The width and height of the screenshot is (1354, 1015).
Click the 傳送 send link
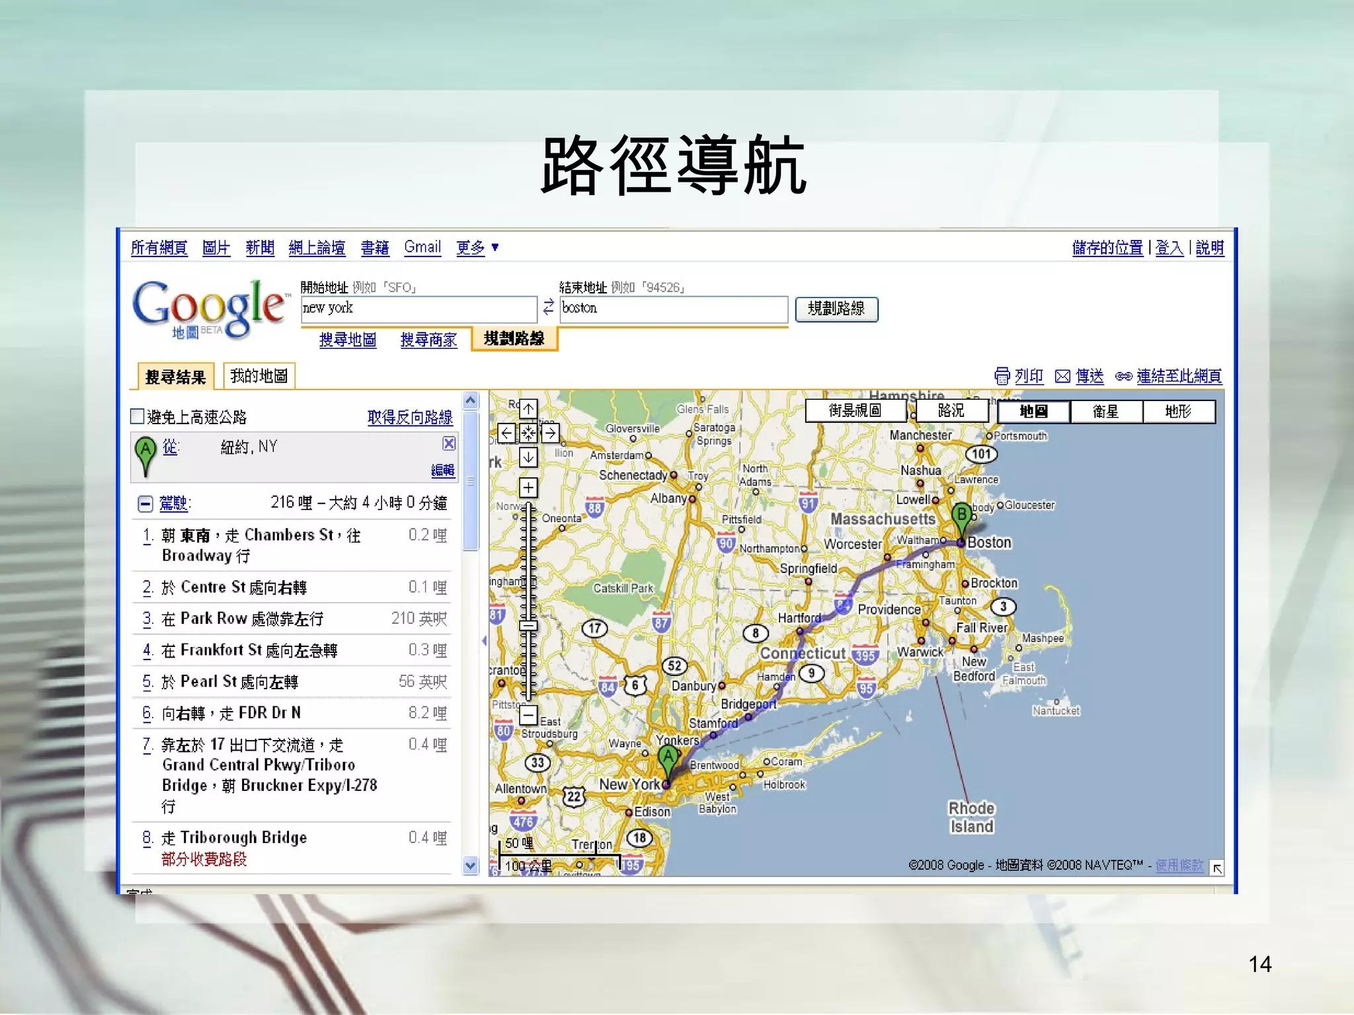(x=1089, y=376)
